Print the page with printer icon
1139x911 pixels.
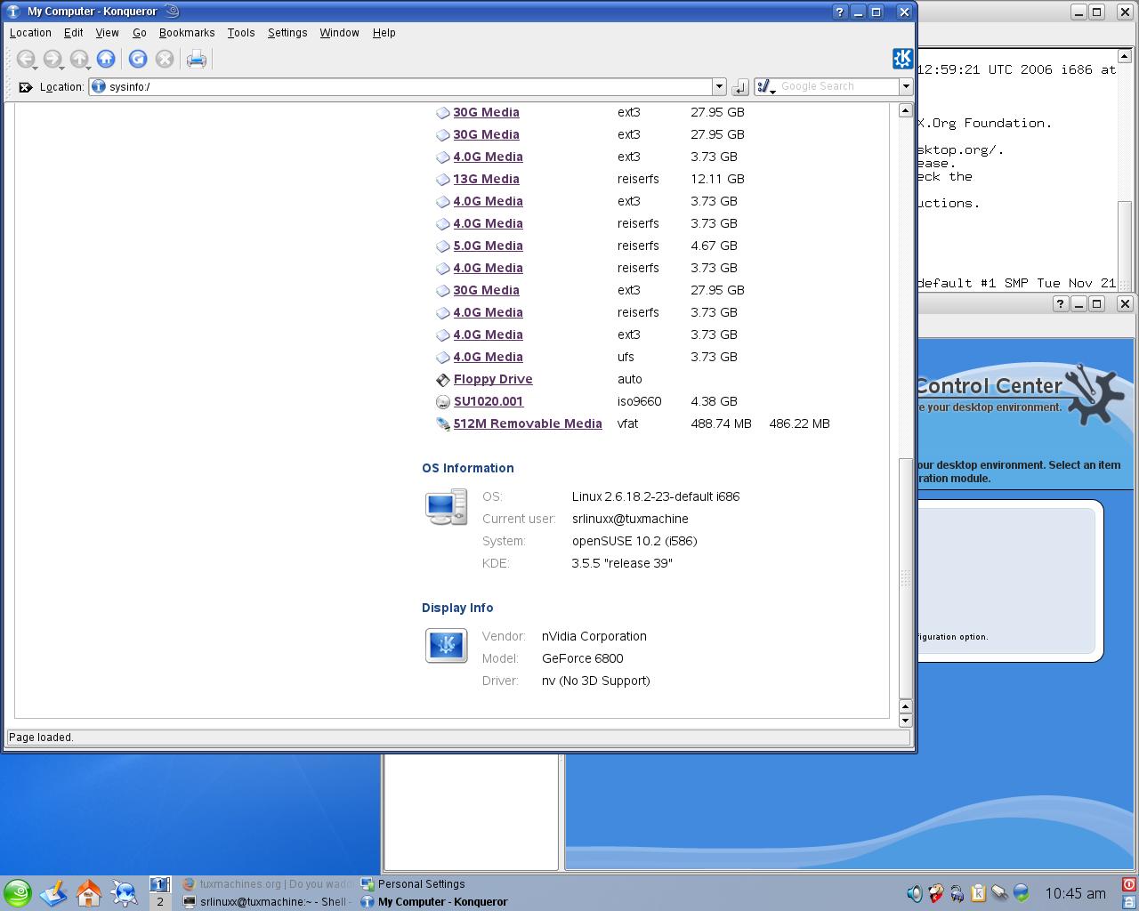pyautogui.click(x=197, y=60)
